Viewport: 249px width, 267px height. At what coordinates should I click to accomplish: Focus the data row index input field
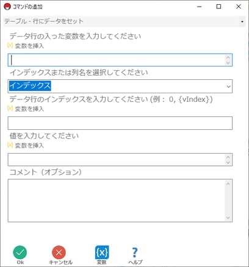[x=120, y=123]
